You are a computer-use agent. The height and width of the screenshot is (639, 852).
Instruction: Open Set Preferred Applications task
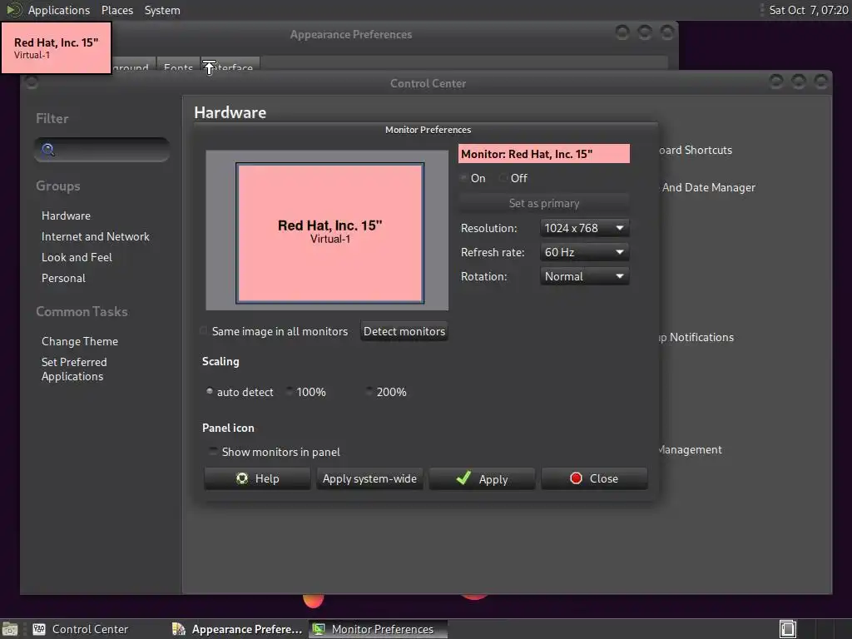point(74,369)
